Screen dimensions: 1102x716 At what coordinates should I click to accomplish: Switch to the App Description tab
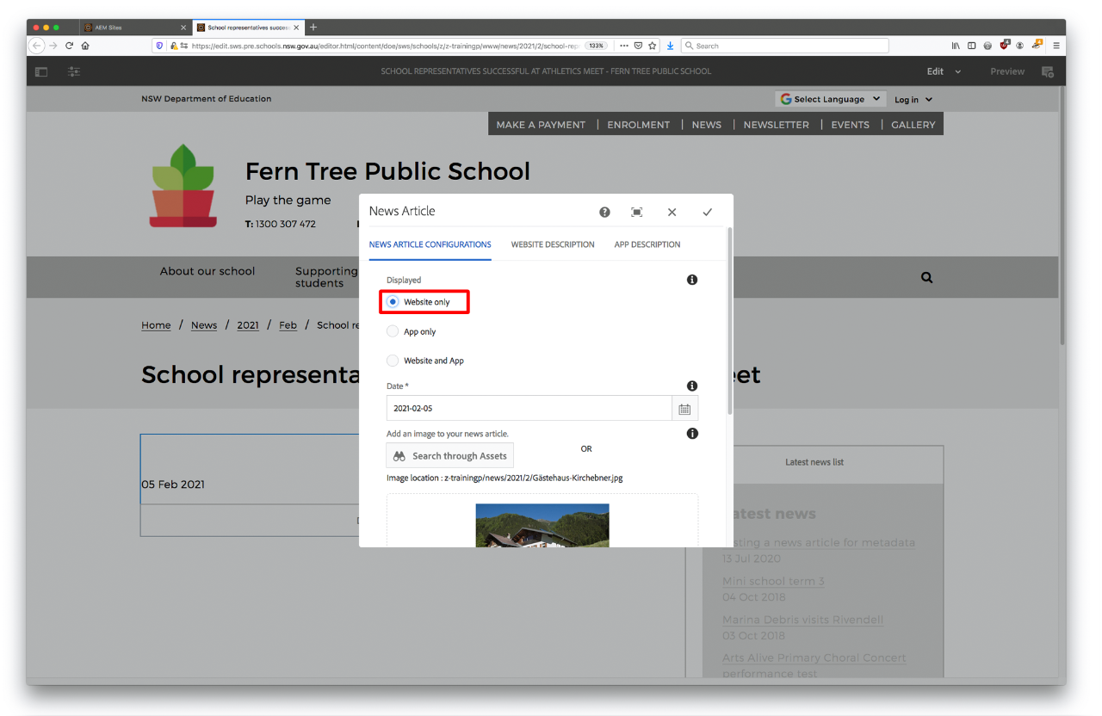647,244
